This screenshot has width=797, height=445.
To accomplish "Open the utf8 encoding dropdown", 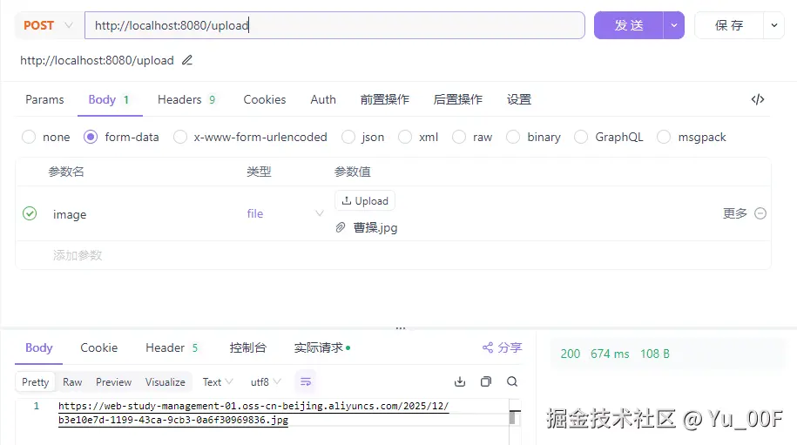I will click(x=266, y=382).
